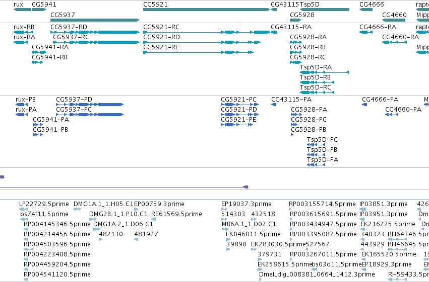
Task: Click EST IP03851.3prime
Action: (x=384, y=204)
